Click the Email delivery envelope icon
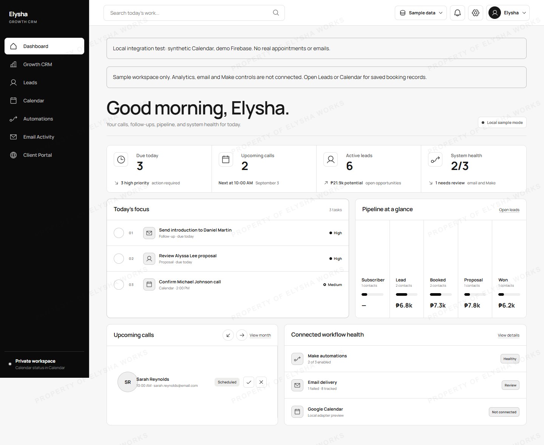 pos(297,385)
